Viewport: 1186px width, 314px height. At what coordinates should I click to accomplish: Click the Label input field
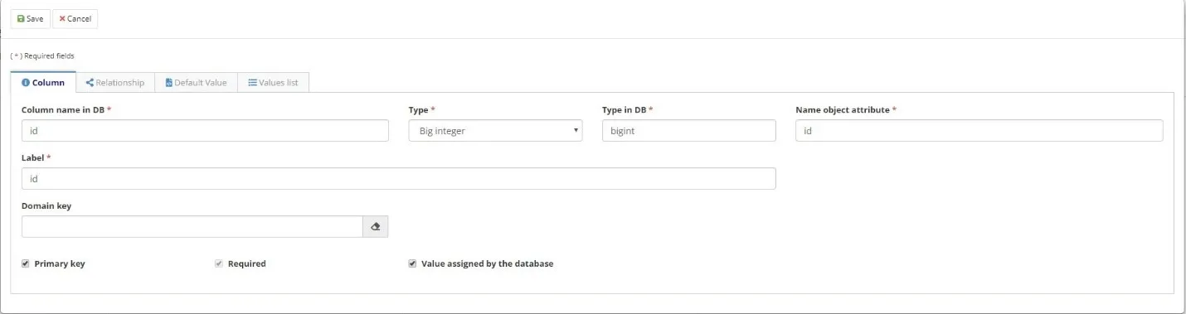(398, 179)
